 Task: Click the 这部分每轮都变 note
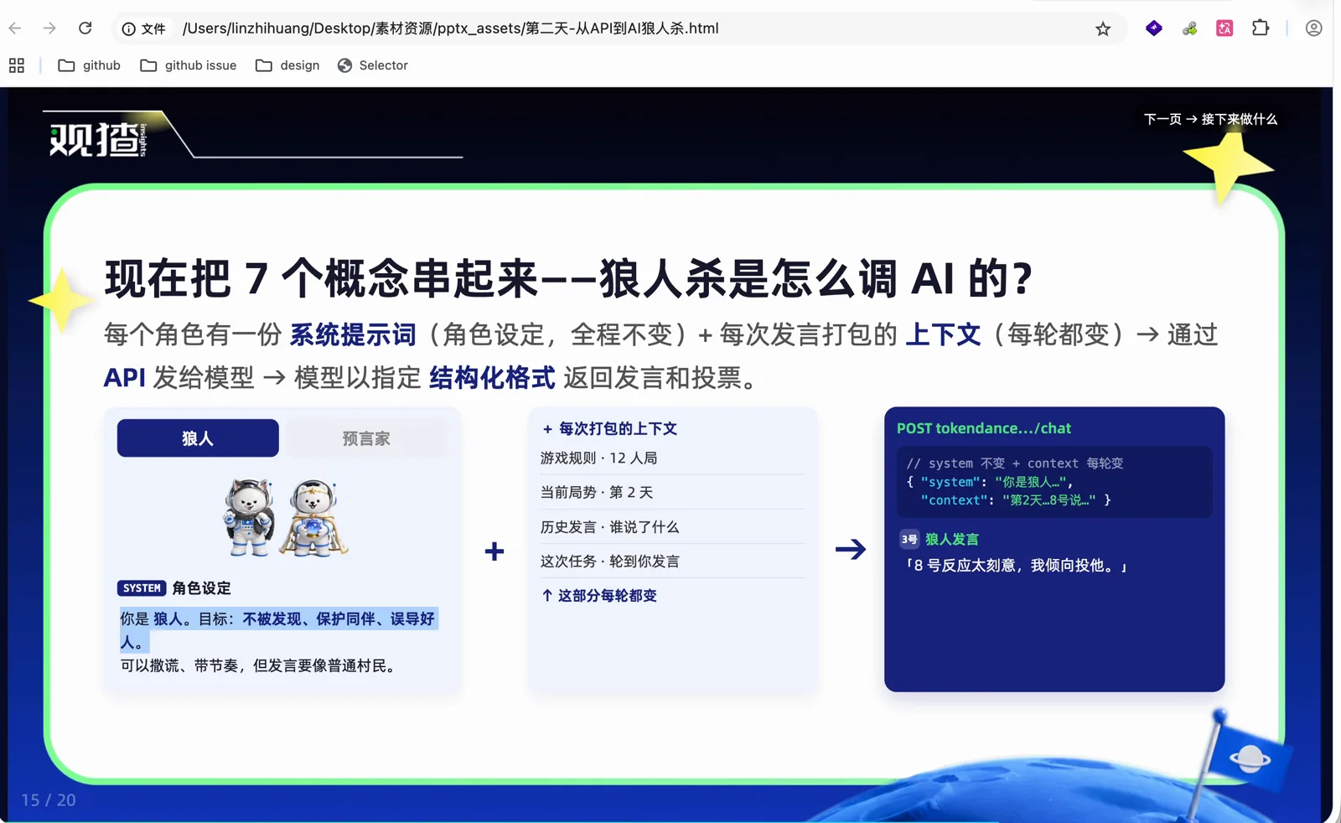coord(599,596)
